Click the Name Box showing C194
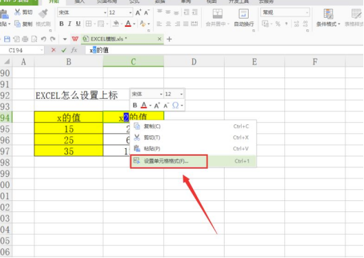 [22, 50]
